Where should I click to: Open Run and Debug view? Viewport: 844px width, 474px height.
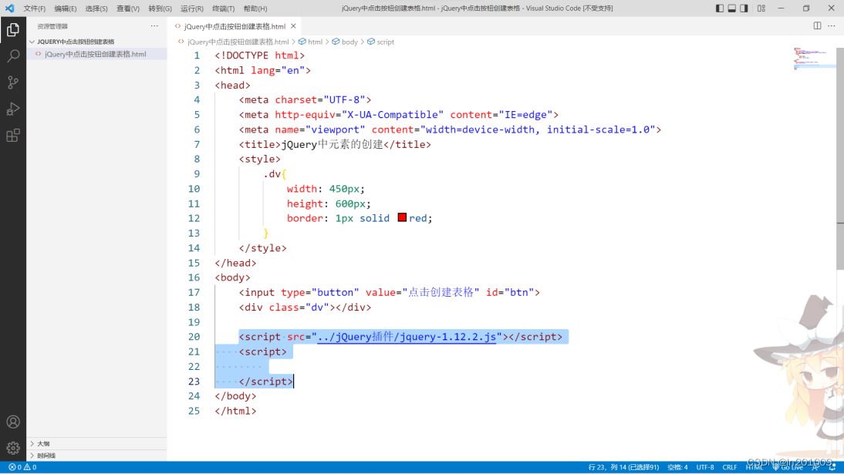(x=13, y=109)
